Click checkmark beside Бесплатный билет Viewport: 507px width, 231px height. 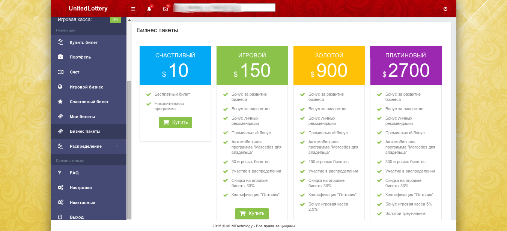149,94
